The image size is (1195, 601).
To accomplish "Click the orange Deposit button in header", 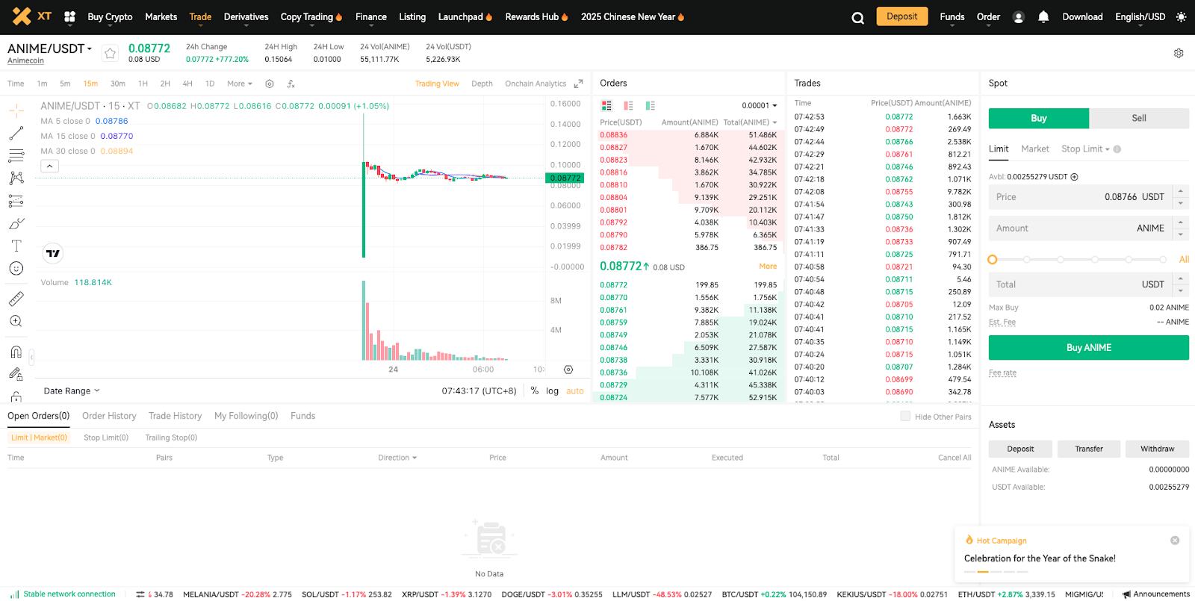I will point(901,16).
